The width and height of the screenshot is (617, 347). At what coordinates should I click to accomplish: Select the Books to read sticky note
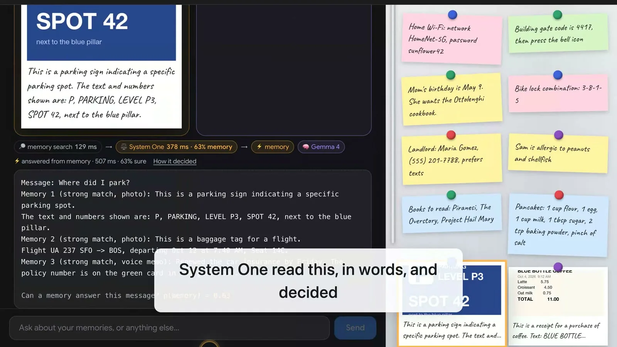click(x=452, y=214)
